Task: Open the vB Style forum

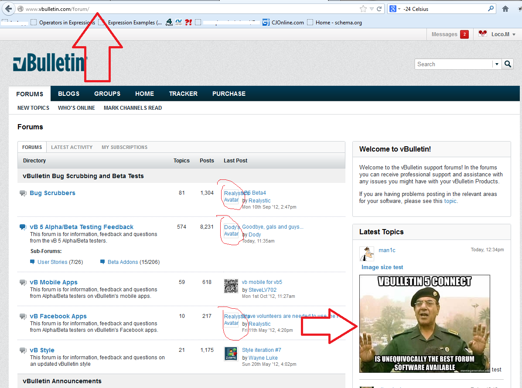Action: coord(42,350)
